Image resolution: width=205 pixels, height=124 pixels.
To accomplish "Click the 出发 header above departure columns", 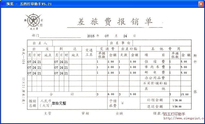I will click(x=41, y=49).
